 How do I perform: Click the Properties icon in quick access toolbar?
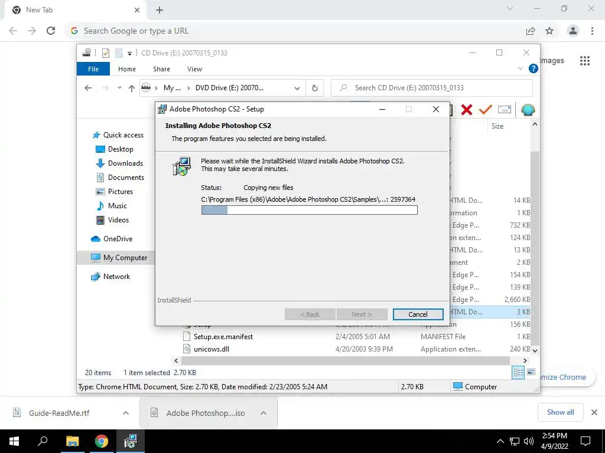point(106,52)
